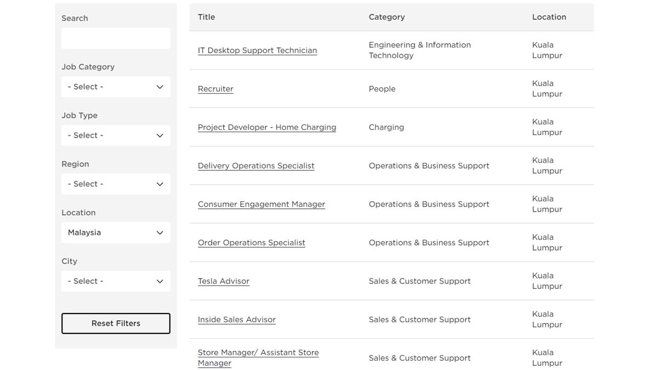This screenshot has height=370, width=658.
Task: View Store Manager/ Assistant Store Manager job
Action: pyautogui.click(x=258, y=352)
